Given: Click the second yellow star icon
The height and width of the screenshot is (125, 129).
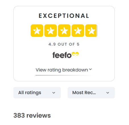Looking at the screenshot, I should coord(51,31).
